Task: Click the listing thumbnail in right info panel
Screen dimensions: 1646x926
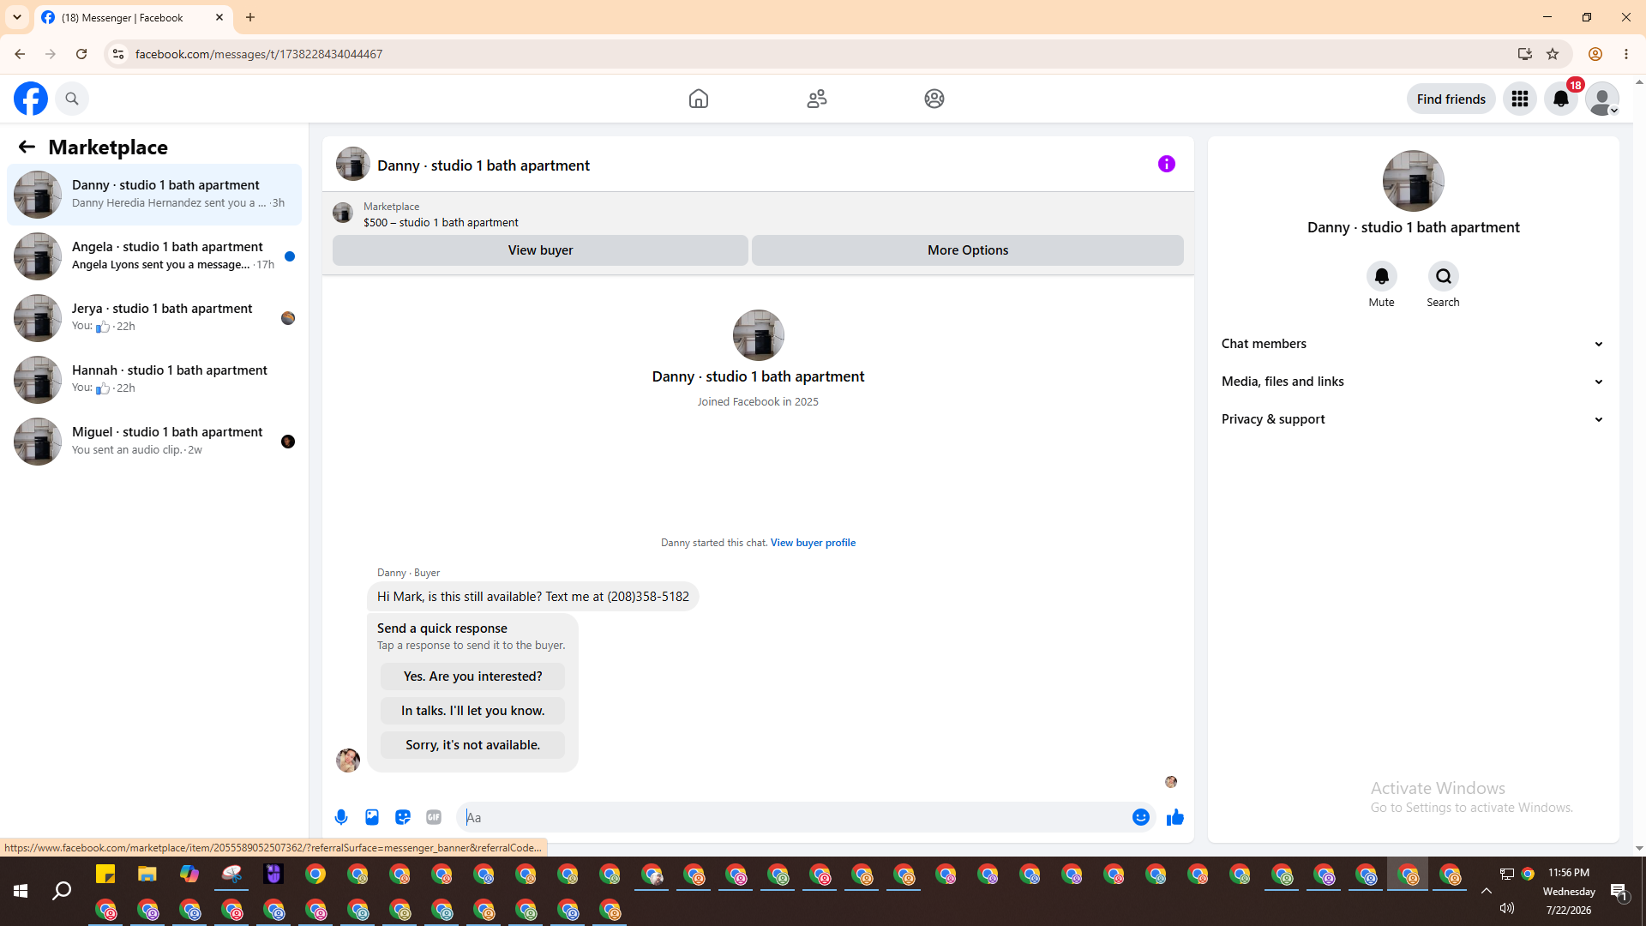Action: pos(1414,181)
